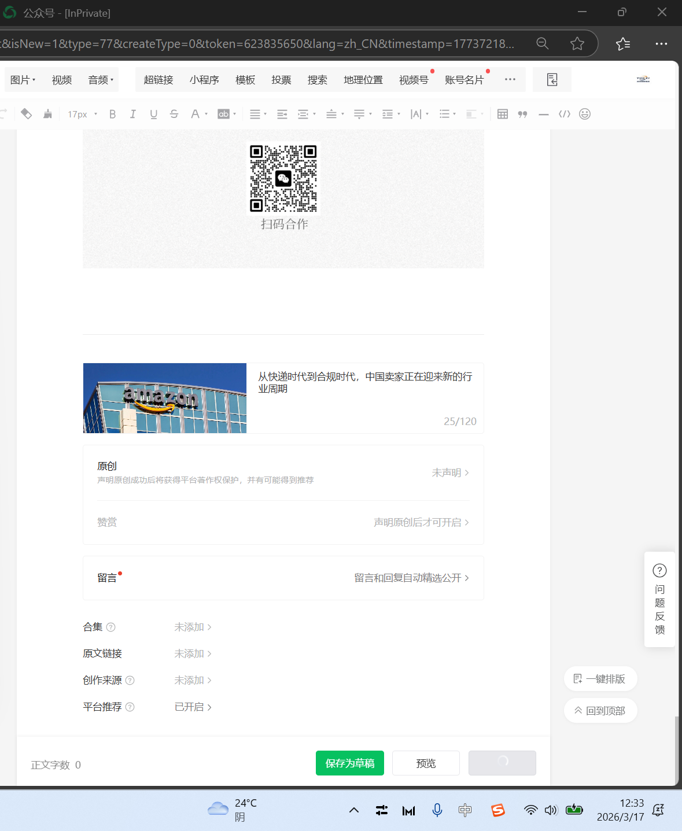Open the font color A picker
The height and width of the screenshot is (831, 682).
(198, 114)
